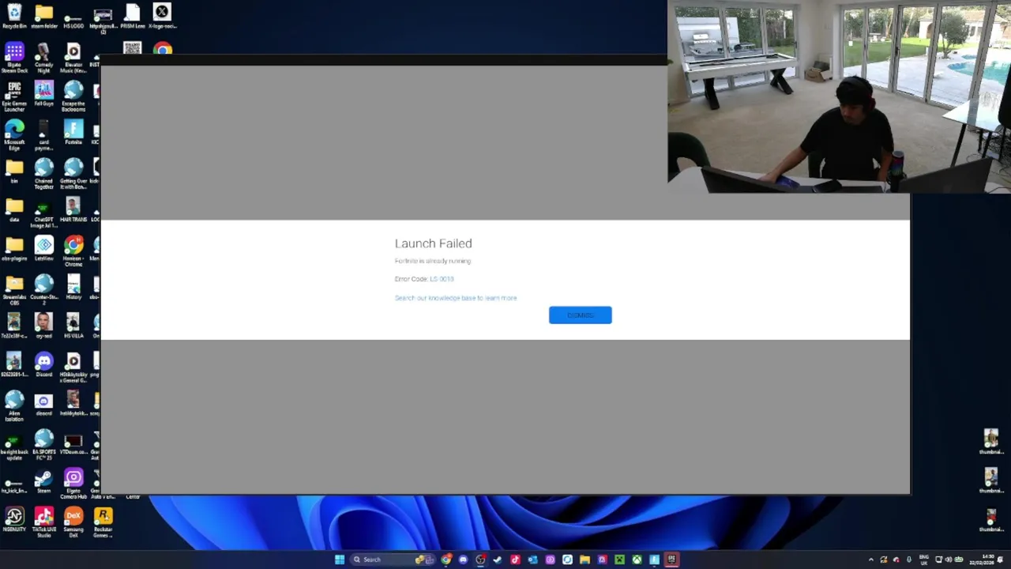Open the Windows Start menu
This screenshot has height=569, width=1011.
(340, 560)
